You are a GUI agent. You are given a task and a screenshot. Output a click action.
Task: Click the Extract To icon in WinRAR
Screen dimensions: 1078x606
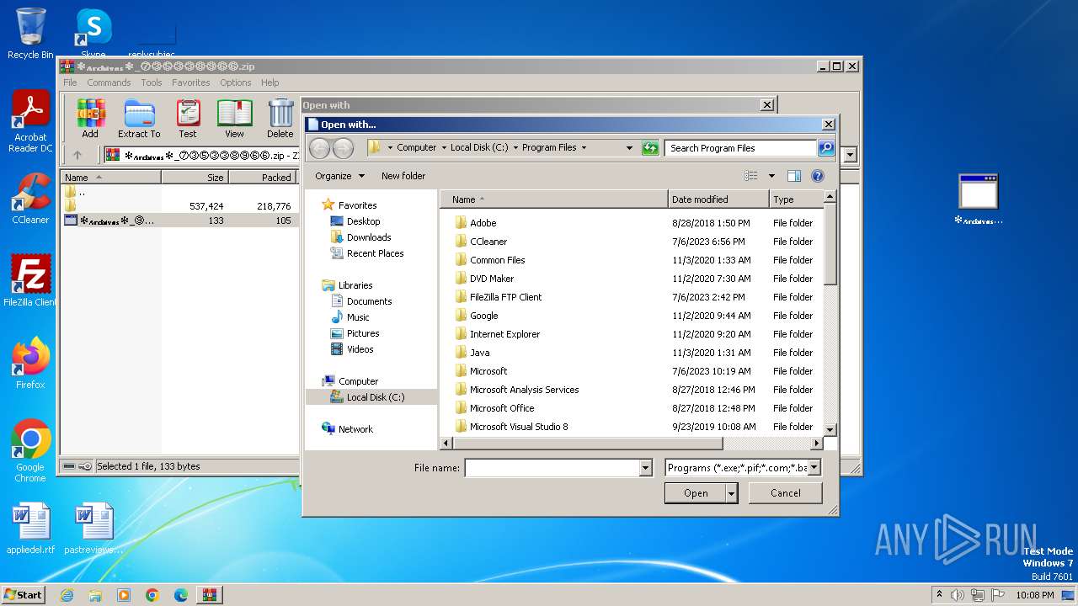click(139, 119)
